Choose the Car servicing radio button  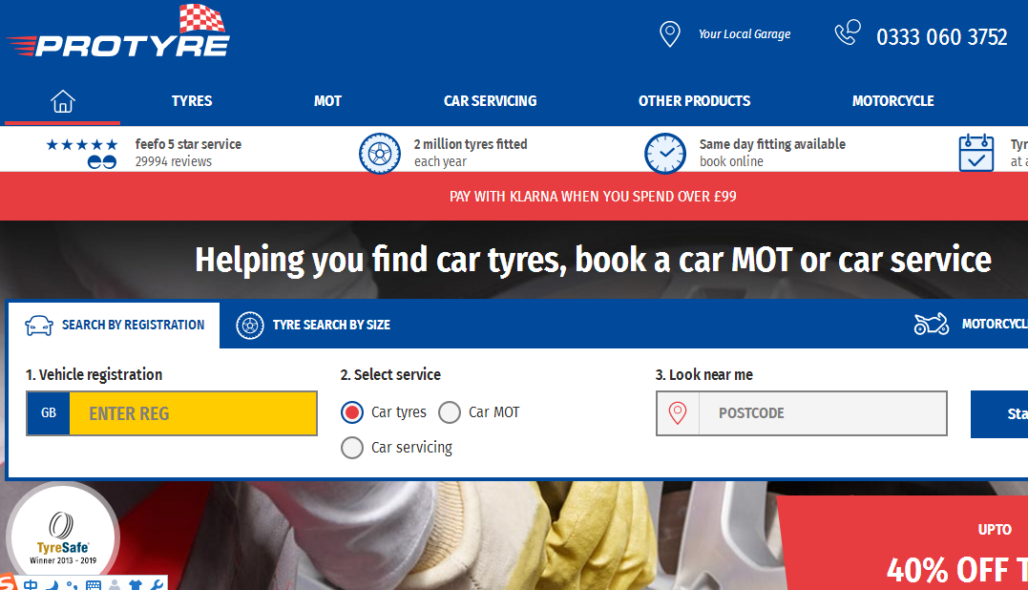pyautogui.click(x=352, y=448)
